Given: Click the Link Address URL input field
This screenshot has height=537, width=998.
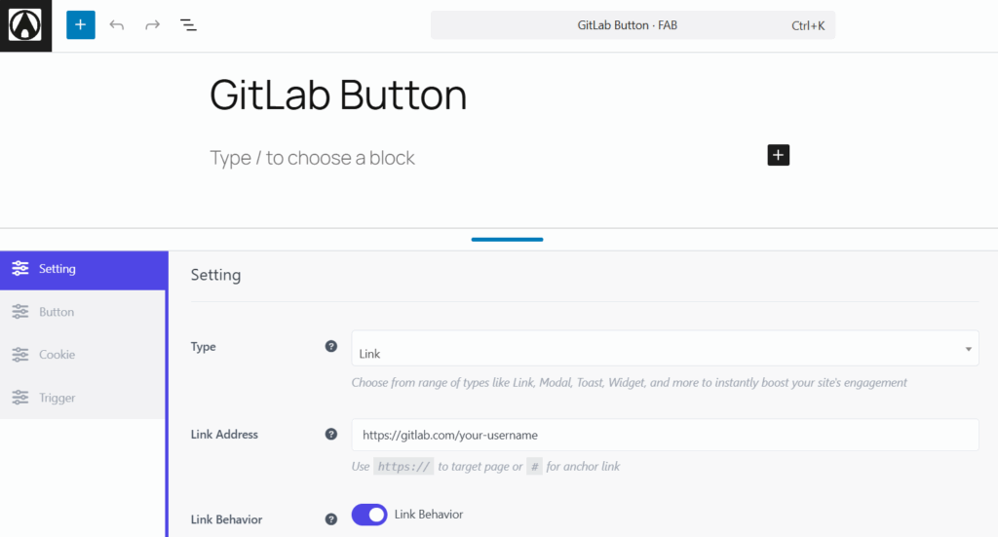Looking at the screenshot, I should click(x=665, y=435).
